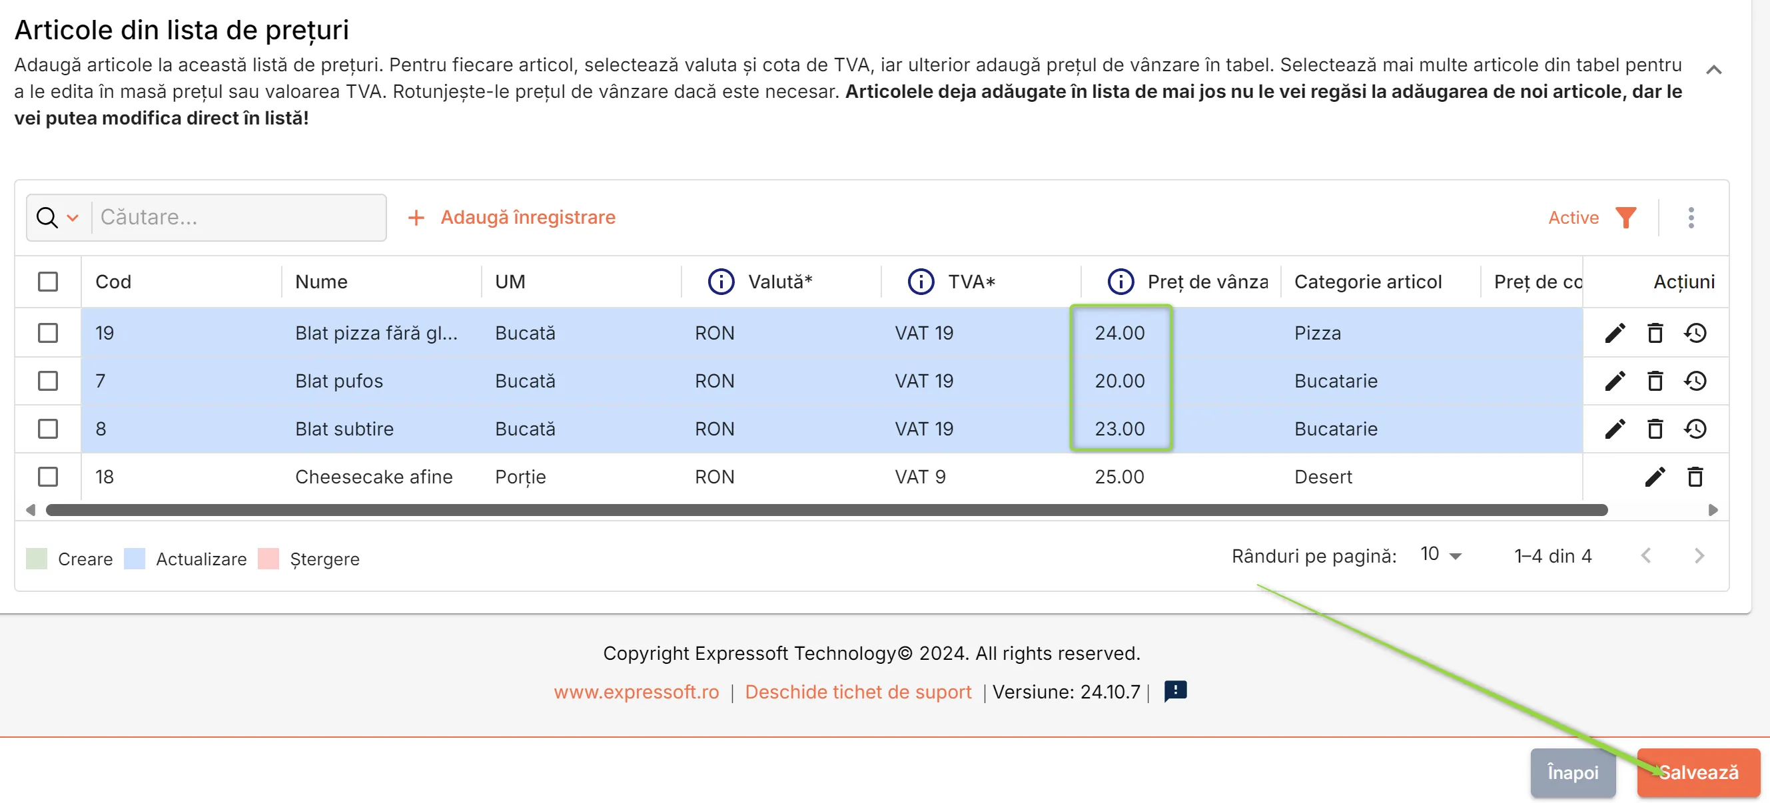The height and width of the screenshot is (803, 1770).
Task: Collapse the Articole din lista de prețuri section
Action: 1713,70
